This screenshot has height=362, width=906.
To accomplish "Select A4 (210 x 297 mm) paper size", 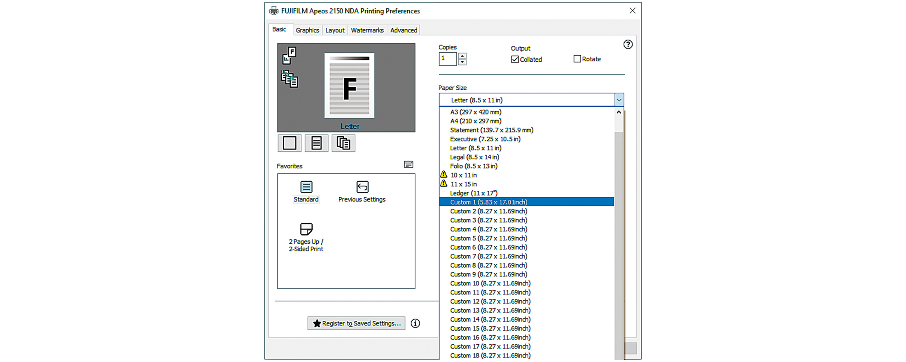I will coord(476,121).
